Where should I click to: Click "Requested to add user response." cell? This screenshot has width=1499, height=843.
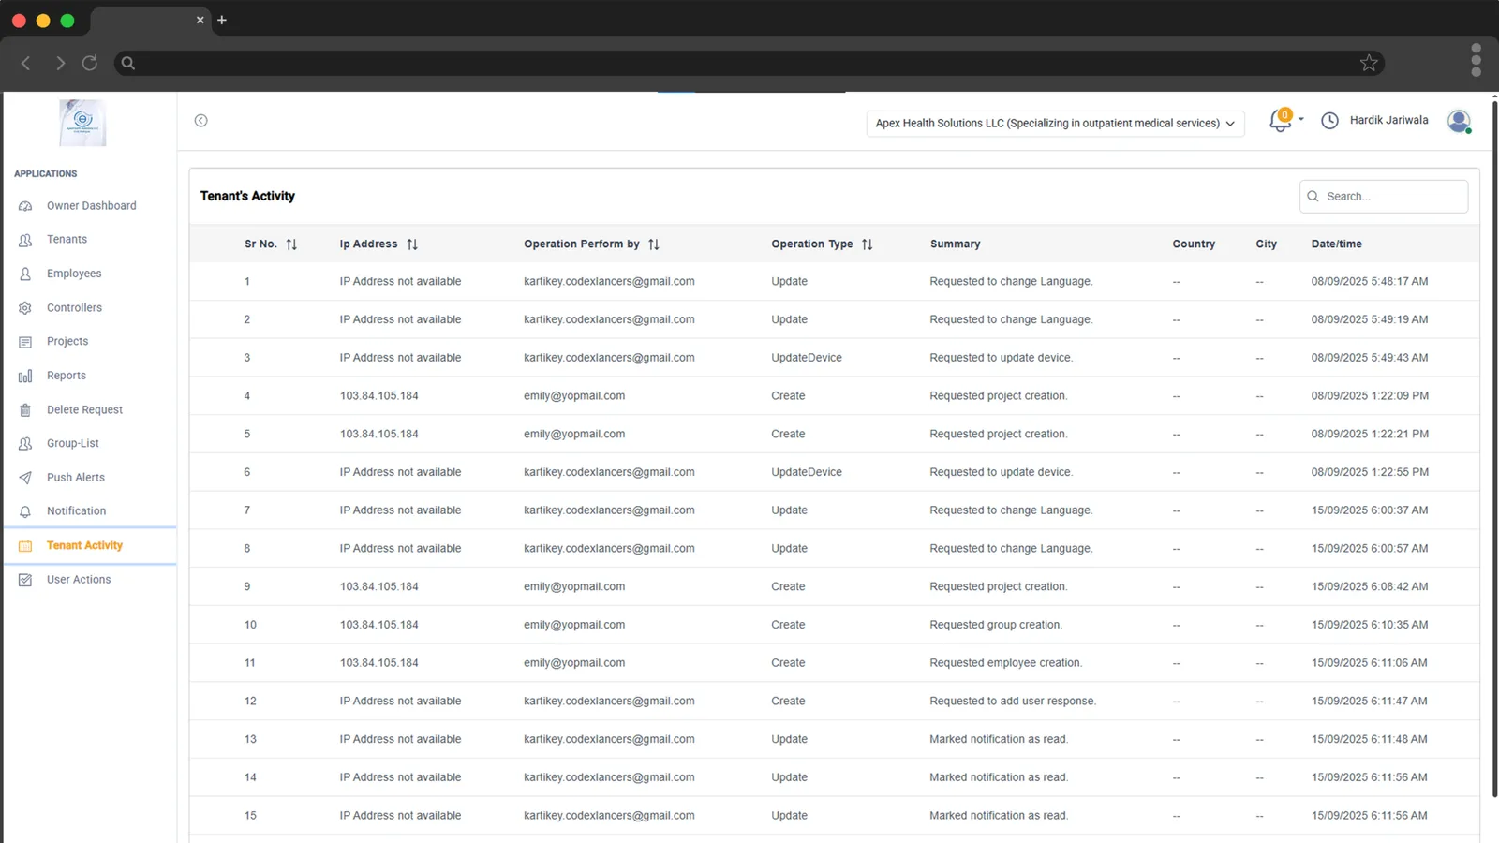tap(1013, 702)
